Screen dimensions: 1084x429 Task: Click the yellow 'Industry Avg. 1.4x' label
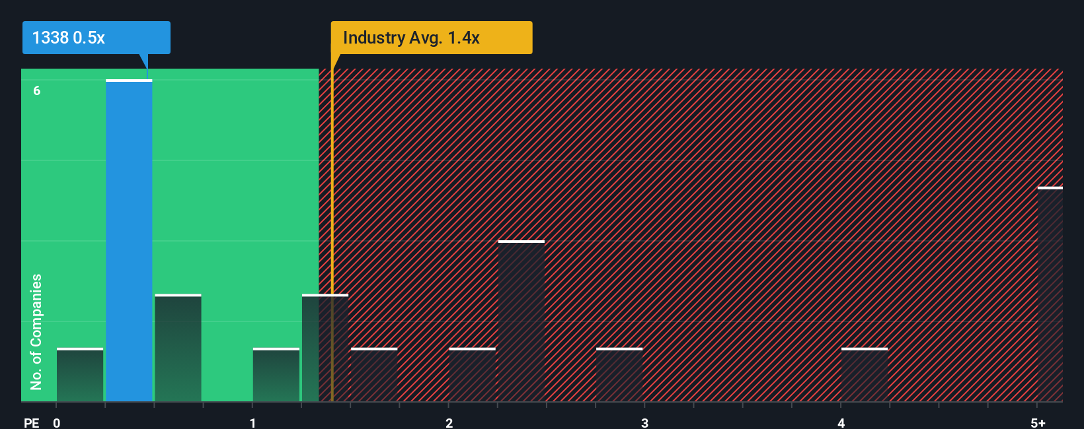coord(432,38)
